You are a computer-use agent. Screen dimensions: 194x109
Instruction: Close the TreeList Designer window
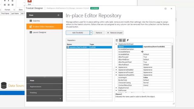[x=171, y=9]
